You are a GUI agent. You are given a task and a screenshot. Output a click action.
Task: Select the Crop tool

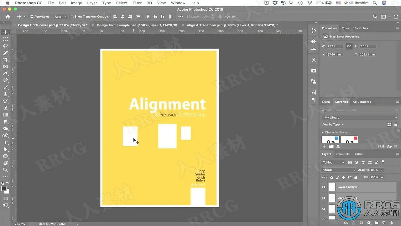[x=5, y=60]
